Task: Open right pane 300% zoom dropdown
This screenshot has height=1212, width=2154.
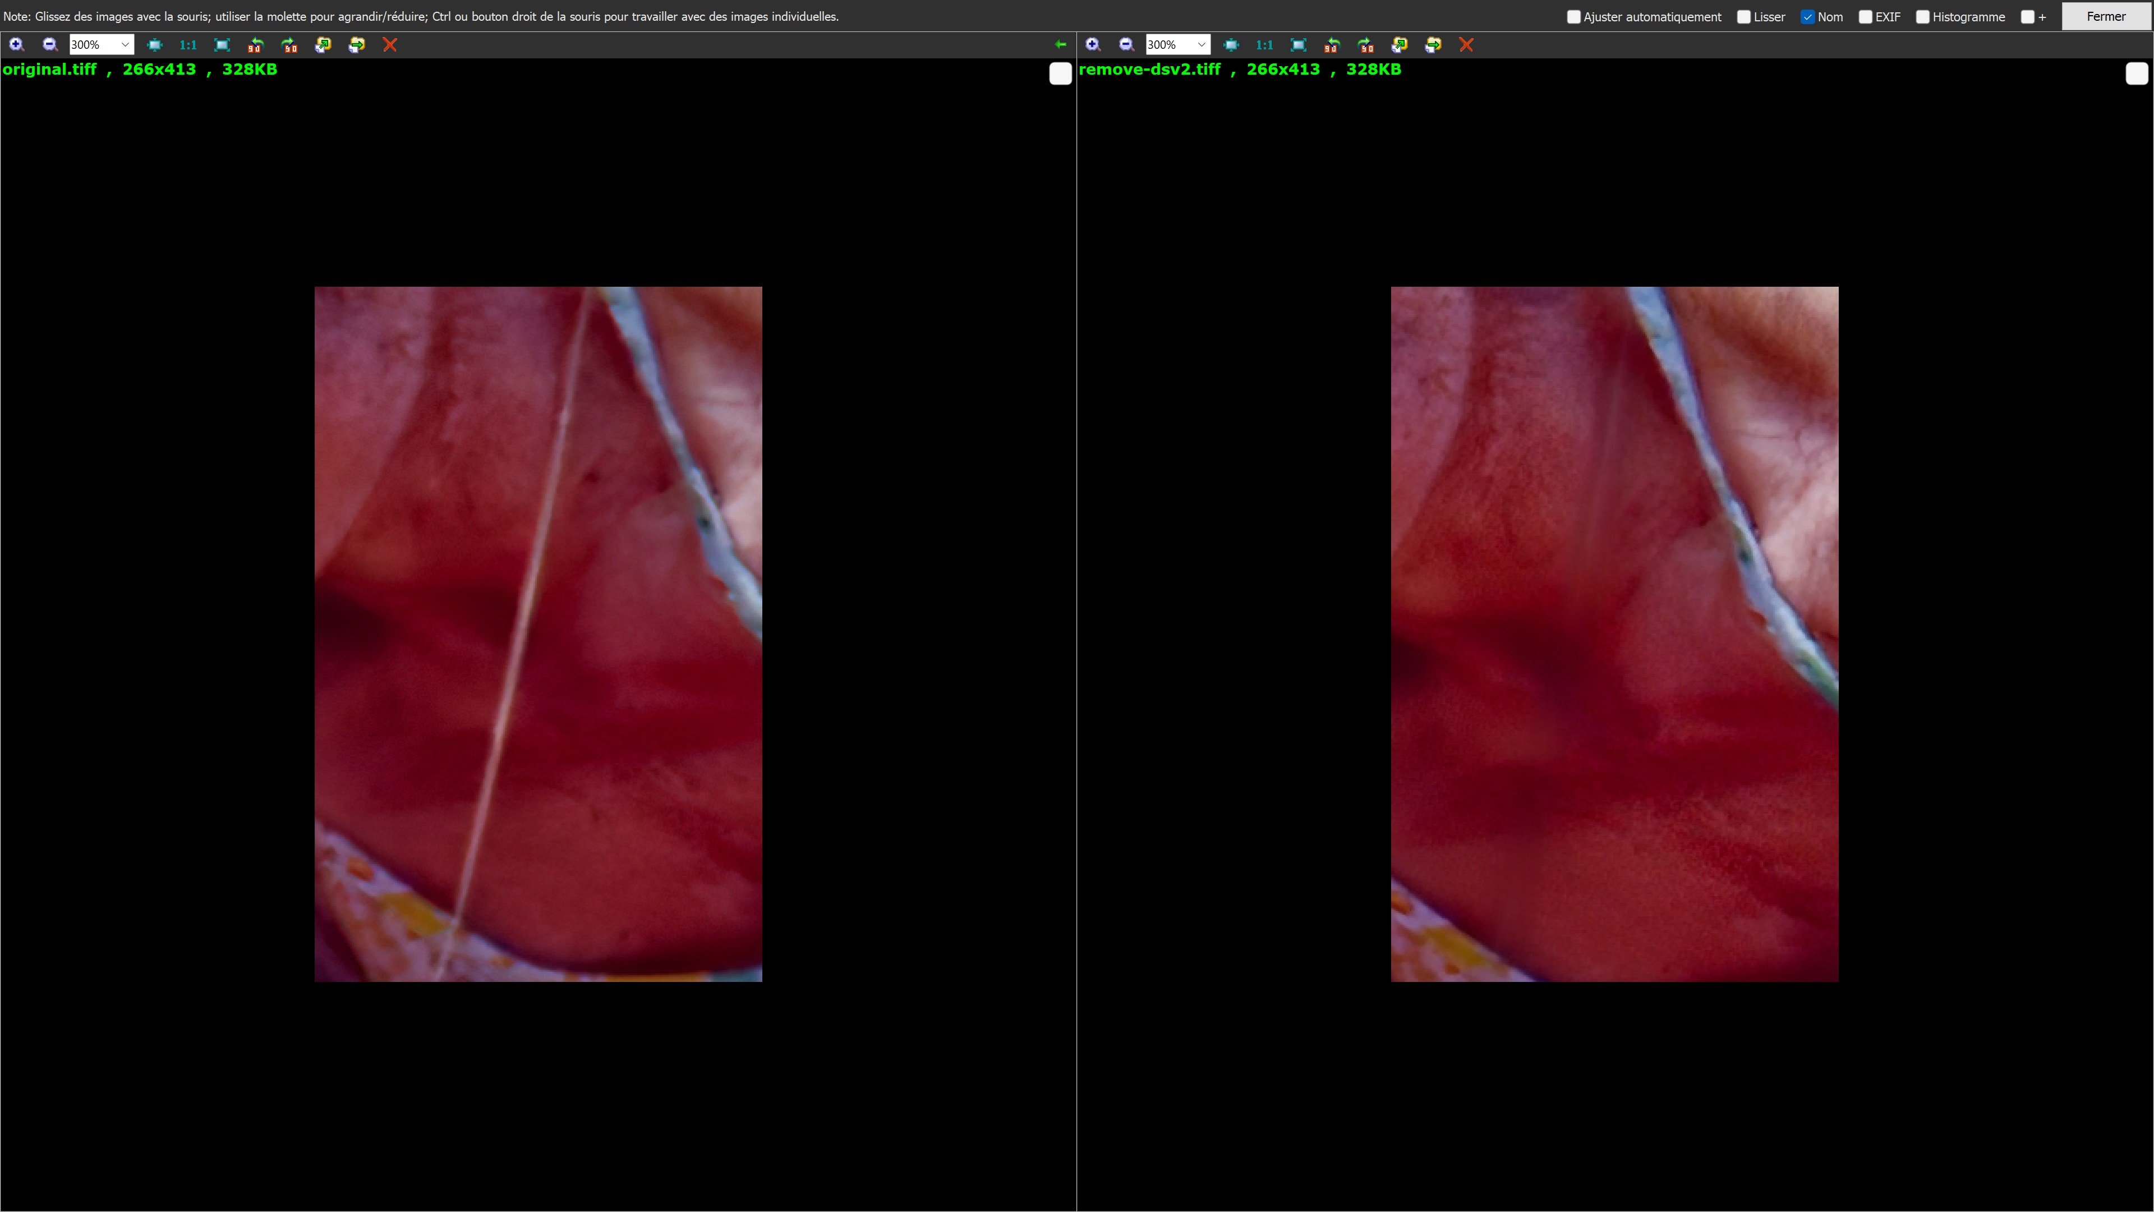Action: tap(1201, 44)
